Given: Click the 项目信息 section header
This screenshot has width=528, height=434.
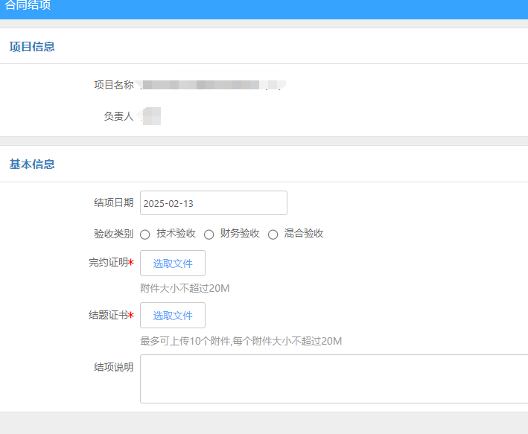Looking at the screenshot, I should pyautogui.click(x=32, y=47).
